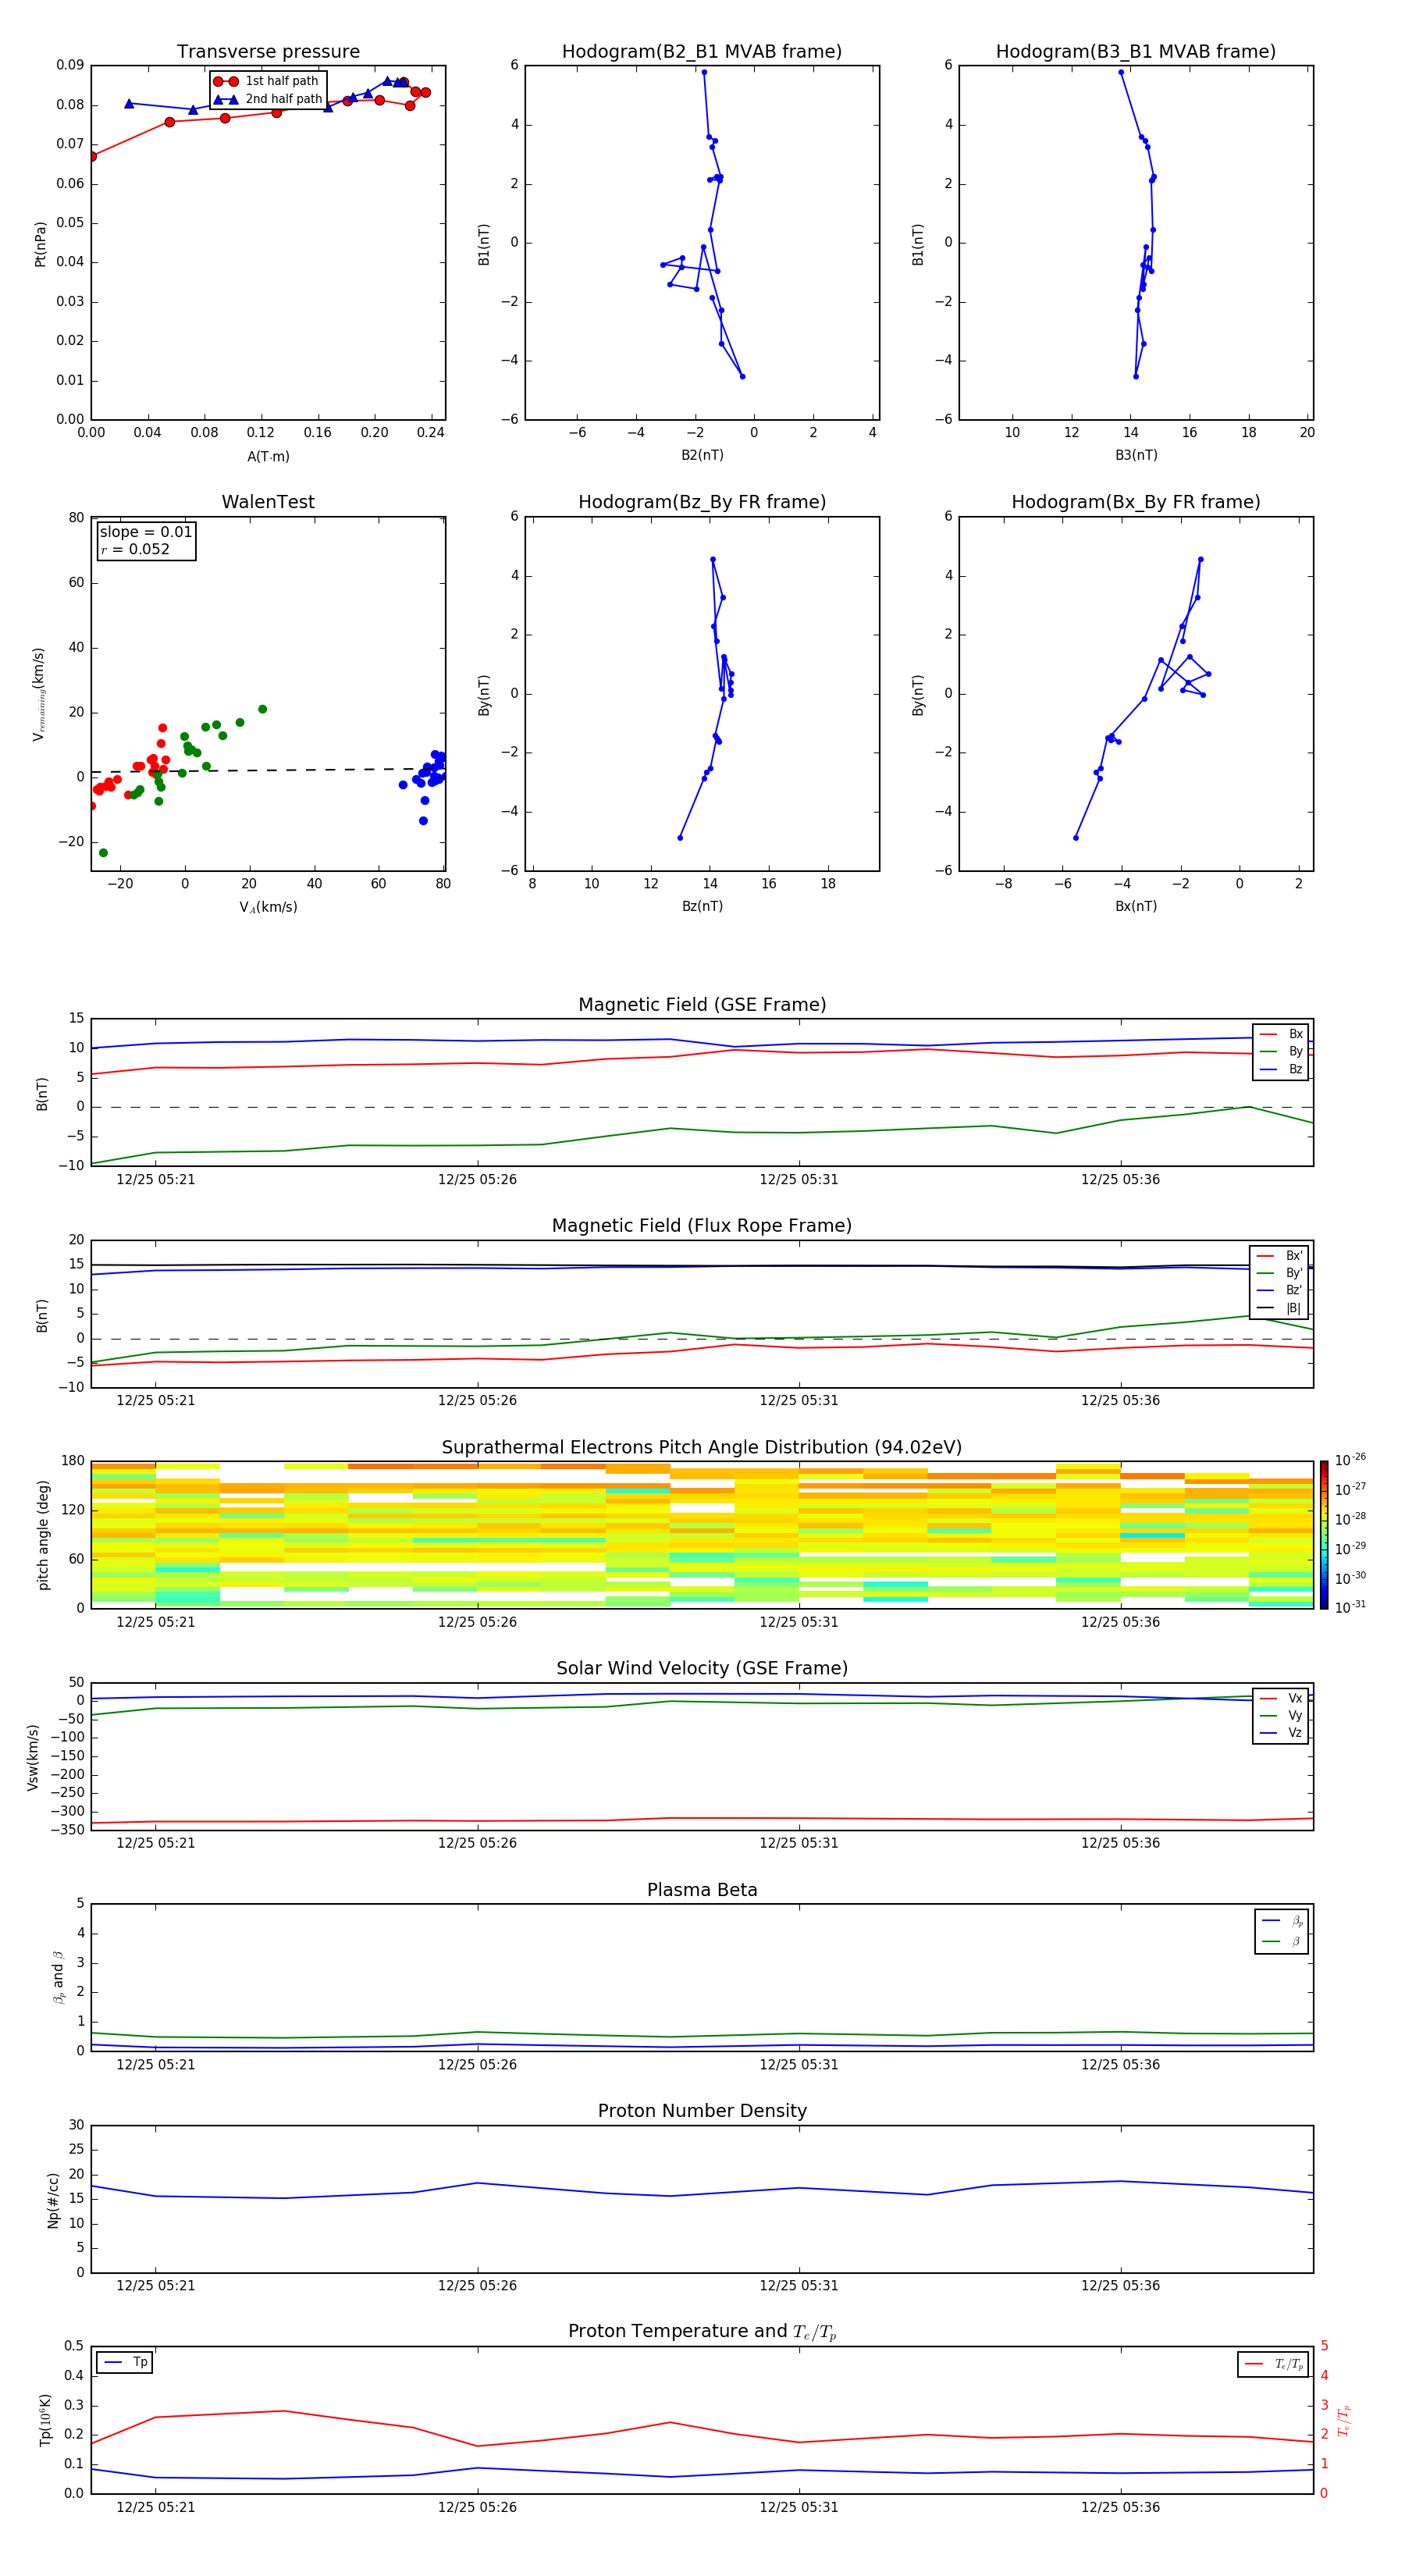The image size is (1405, 2576).
Task: Click the red "Te/Tp" right axis label
Action: coord(1344,2420)
